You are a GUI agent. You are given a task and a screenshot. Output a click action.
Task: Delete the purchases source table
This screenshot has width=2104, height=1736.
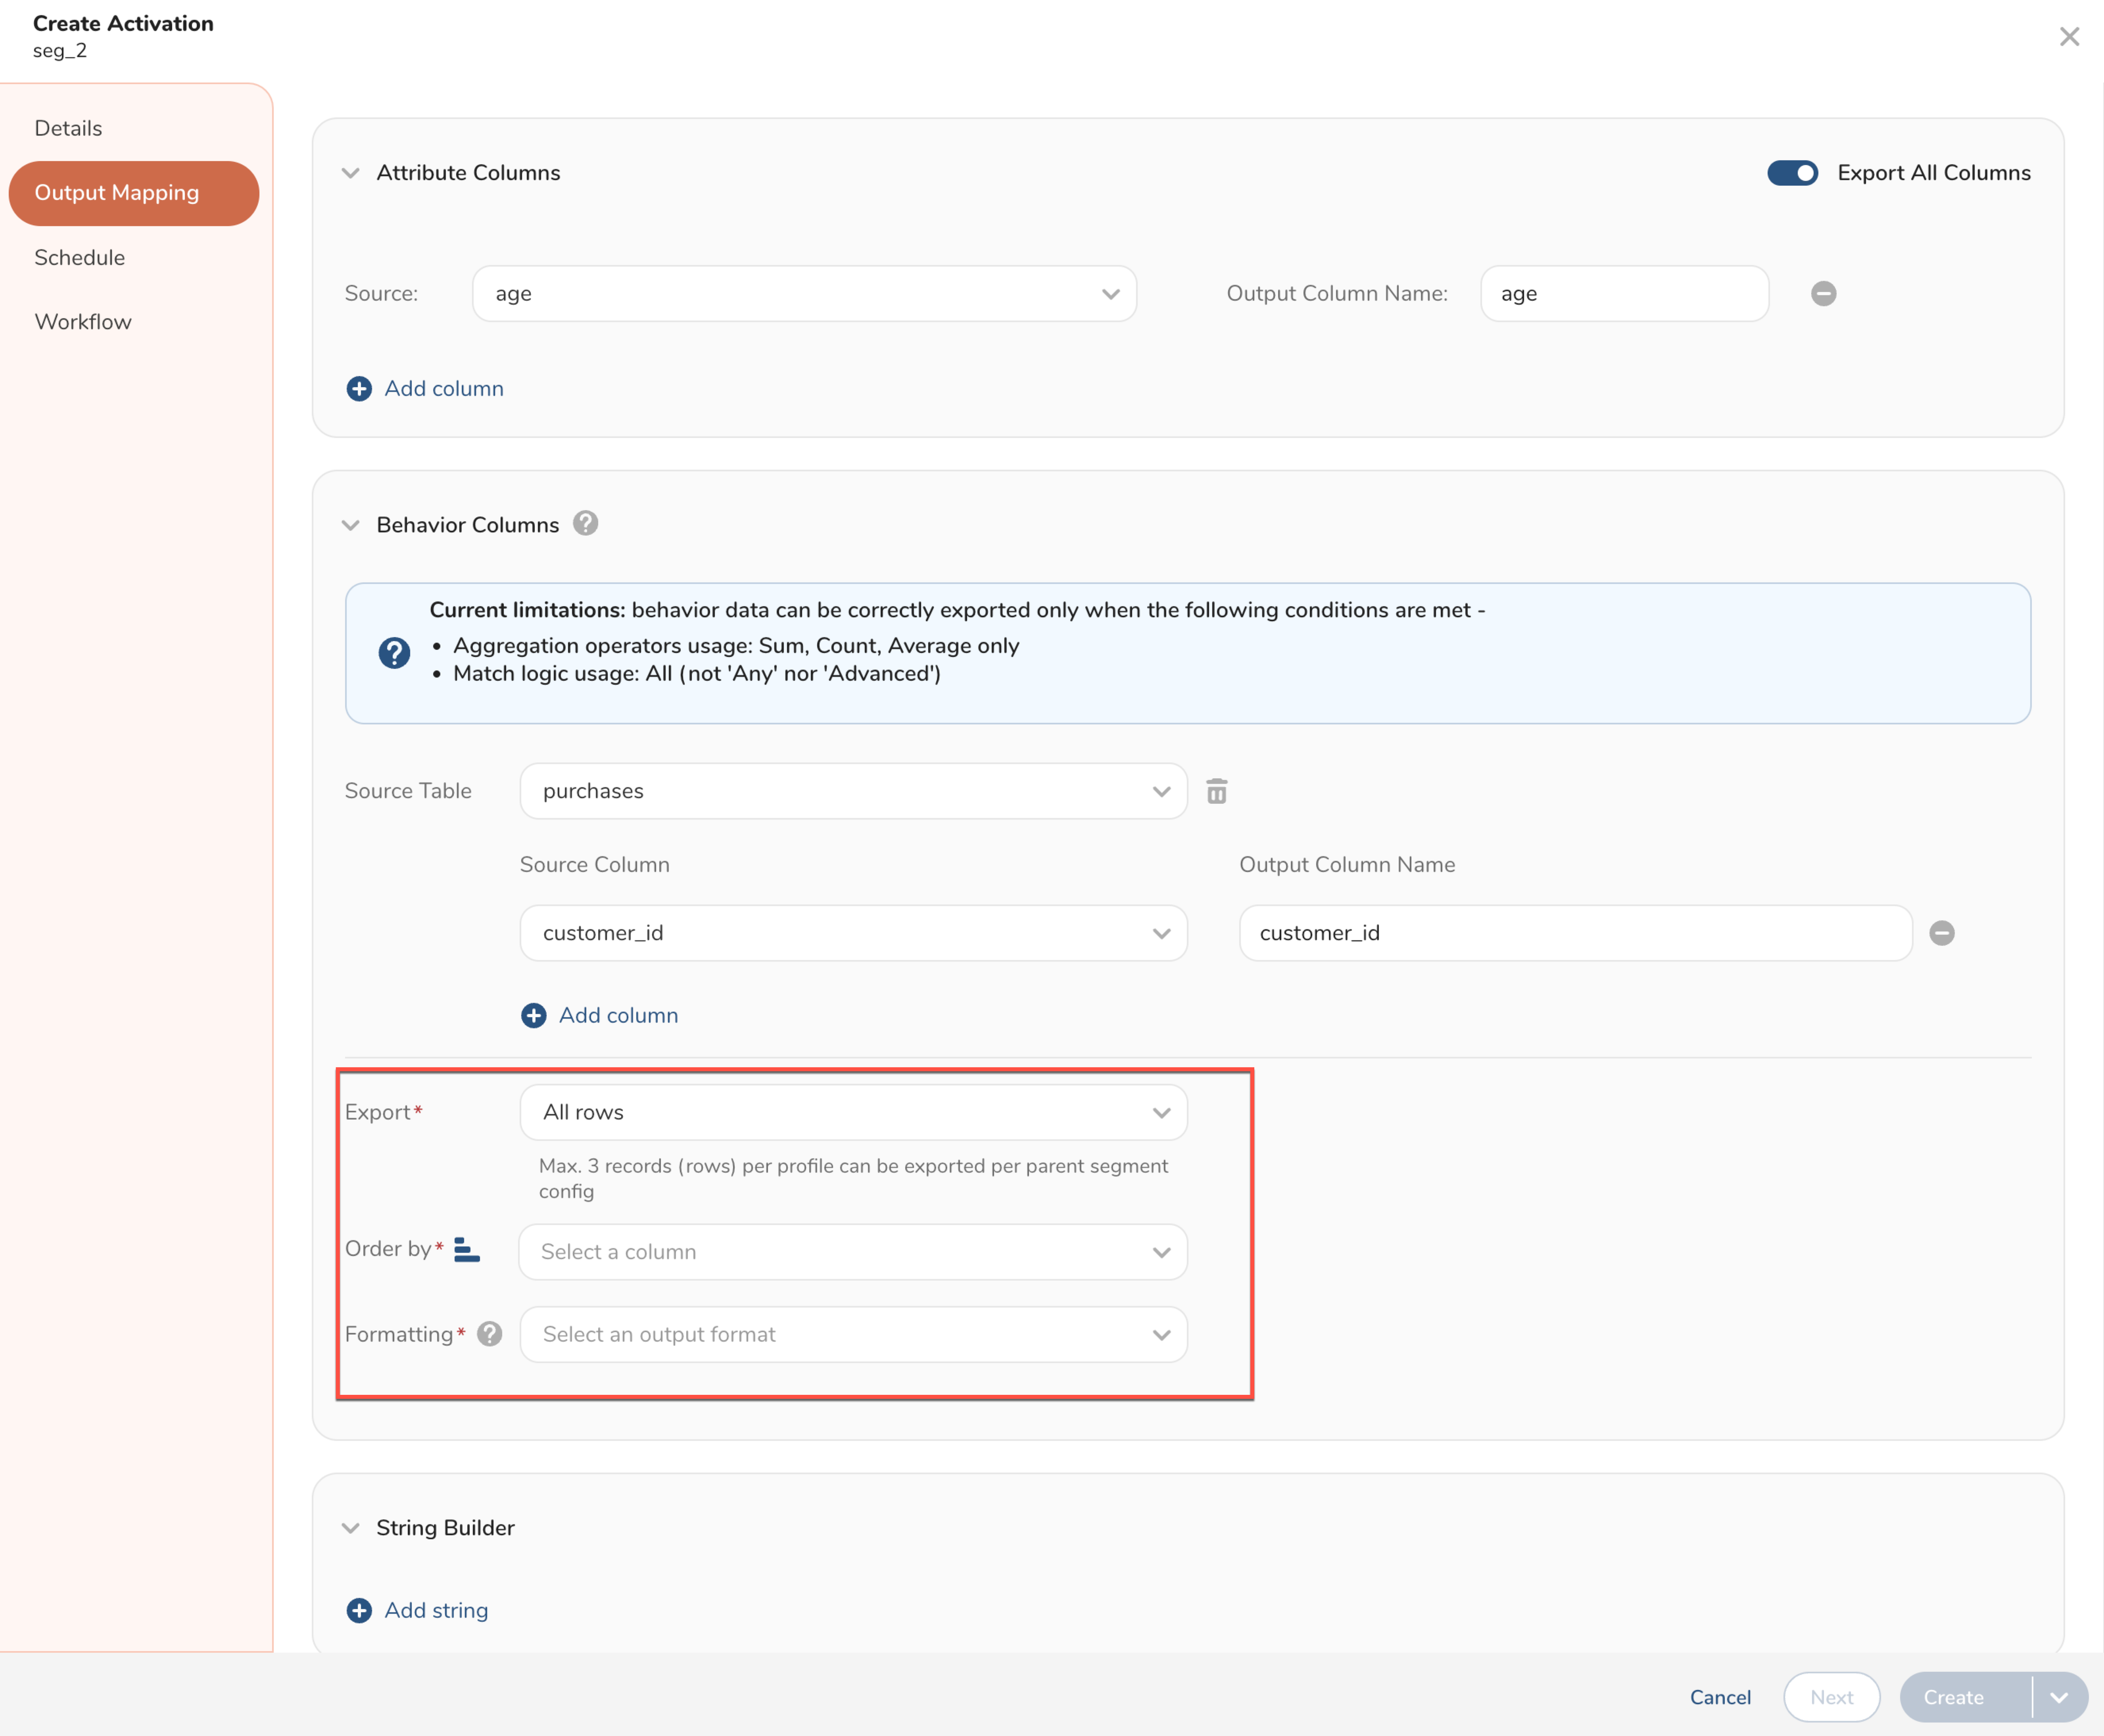pyautogui.click(x=1216, y=791)
